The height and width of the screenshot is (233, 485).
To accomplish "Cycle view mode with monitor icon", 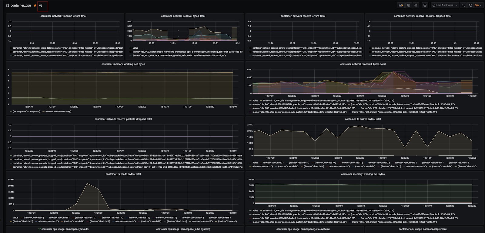I will [x=425, y=5].
